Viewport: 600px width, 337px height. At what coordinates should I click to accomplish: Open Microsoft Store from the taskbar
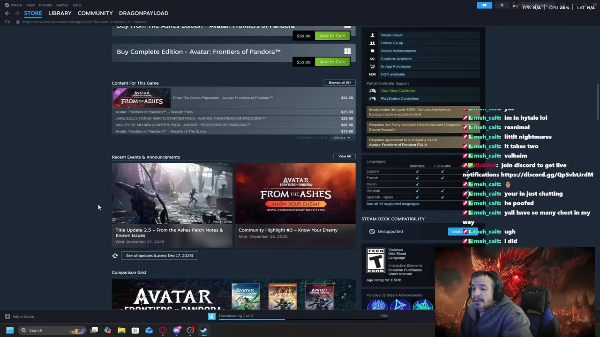click(135, 330)
